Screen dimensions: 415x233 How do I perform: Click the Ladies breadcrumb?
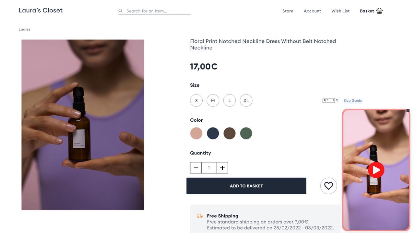(24, 29)
